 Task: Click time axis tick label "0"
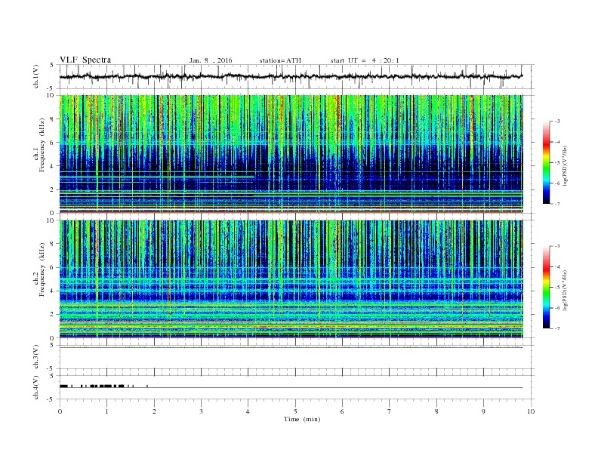point(60,411)
